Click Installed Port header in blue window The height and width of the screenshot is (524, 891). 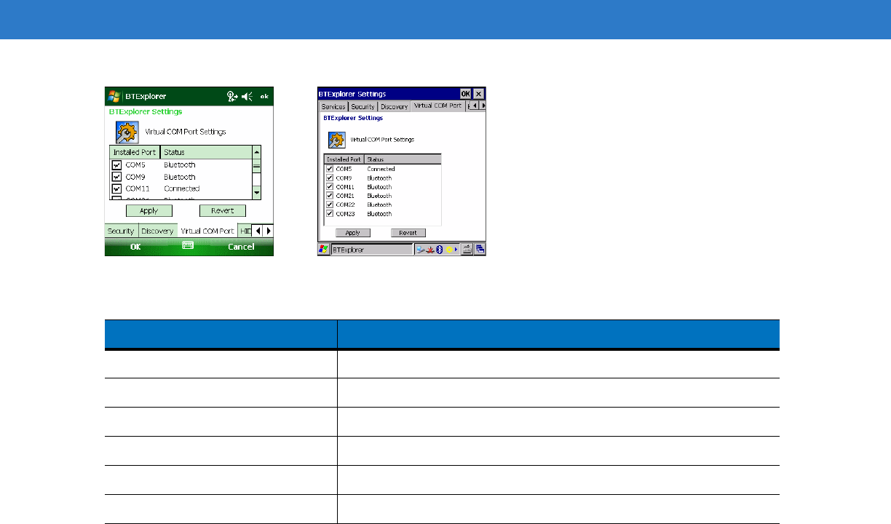tap(344, 159)
